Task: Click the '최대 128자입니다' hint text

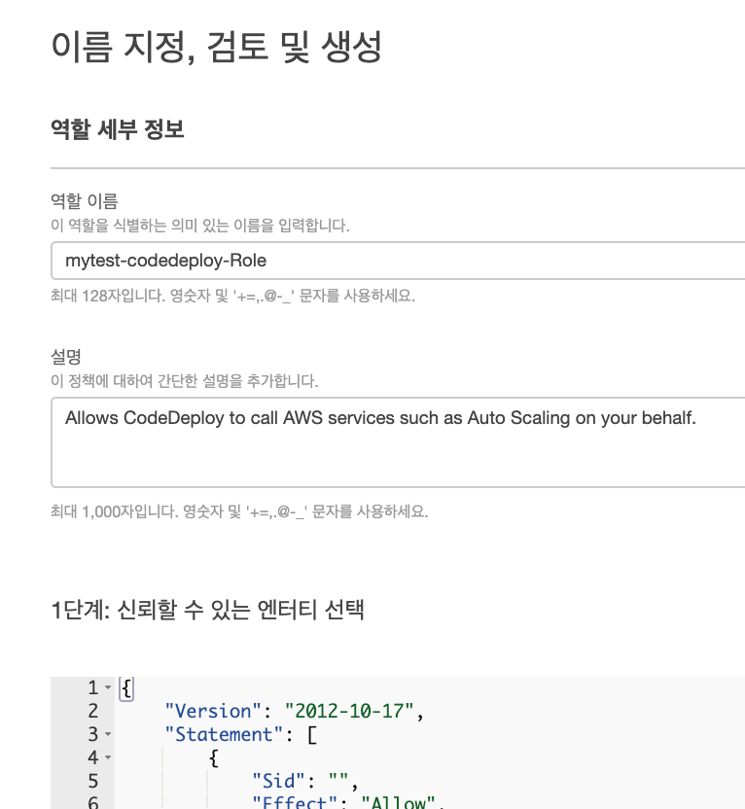Action: pyautogui.click(x=232, y=297)
